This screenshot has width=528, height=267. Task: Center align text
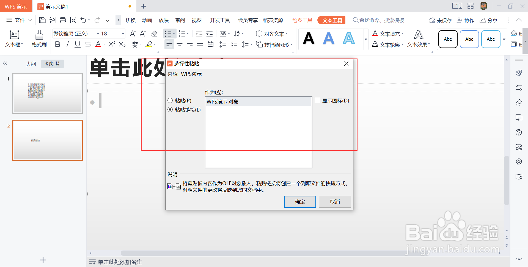click(180, 44)
